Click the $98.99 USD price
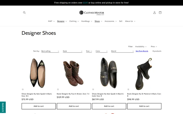The width and height of the screenshot is (183, 114). click(x=133, y=99)
